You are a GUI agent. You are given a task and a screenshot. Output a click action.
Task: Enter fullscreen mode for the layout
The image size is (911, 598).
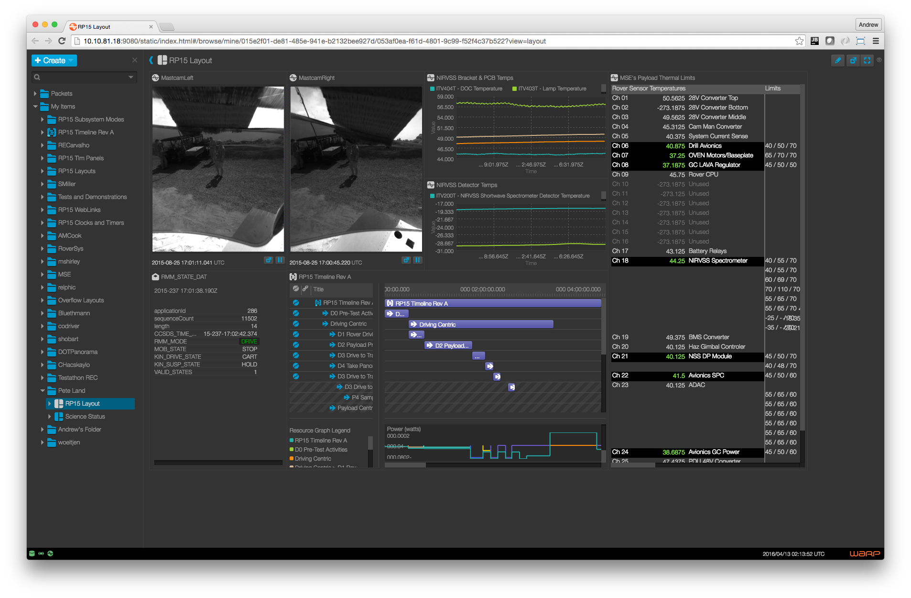pyautogui.click(x=867, y=60)
